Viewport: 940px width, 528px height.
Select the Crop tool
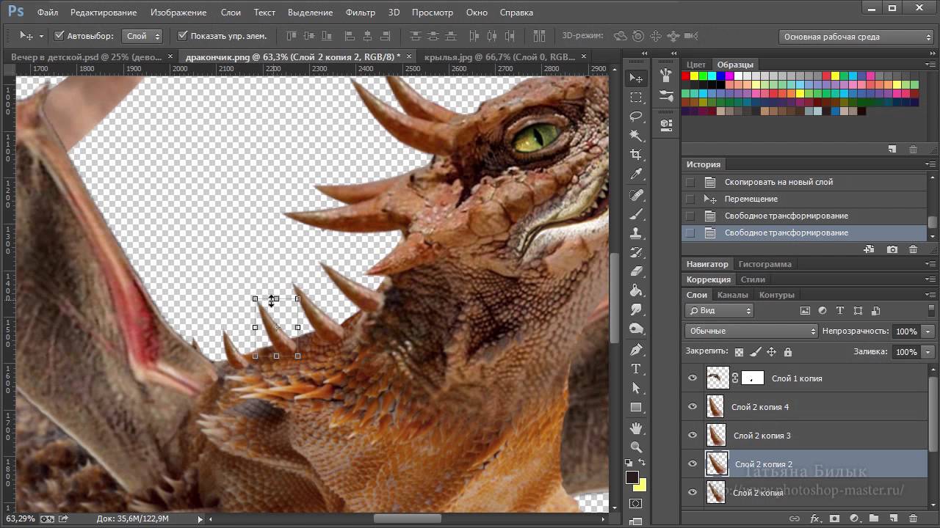pyautogui.click(x=636, y=155)
